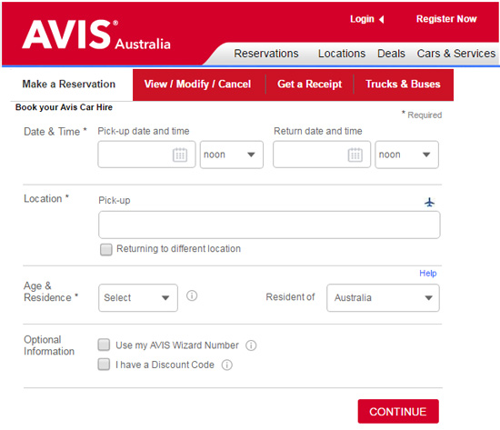Click the airplane airport locations icon
Screen dimensions: 500x430
pyautogui.click(x=429, y=202)
